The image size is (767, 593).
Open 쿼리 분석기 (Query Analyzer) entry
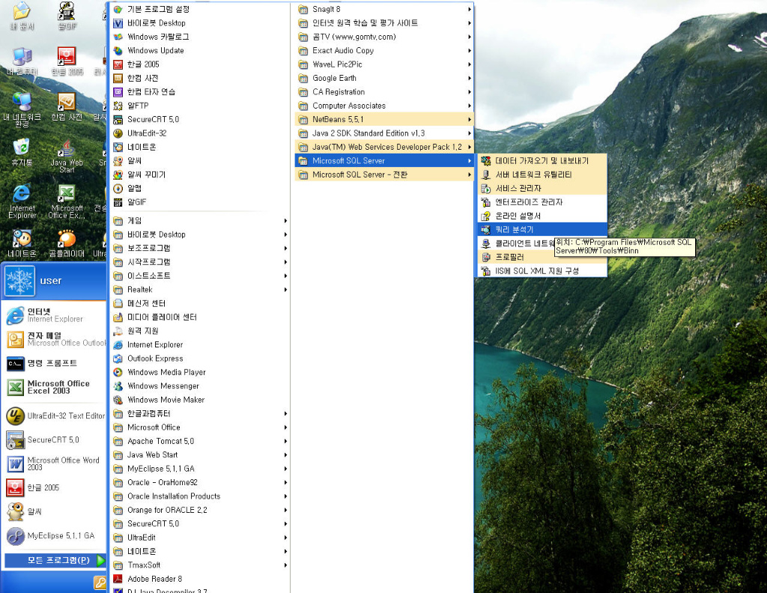(542, 229)
